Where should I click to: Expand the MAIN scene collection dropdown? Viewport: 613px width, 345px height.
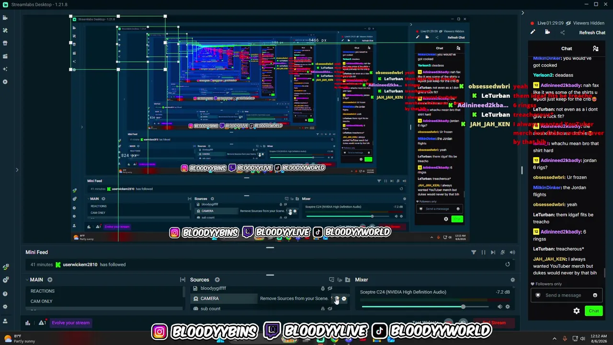click(27, 280)
